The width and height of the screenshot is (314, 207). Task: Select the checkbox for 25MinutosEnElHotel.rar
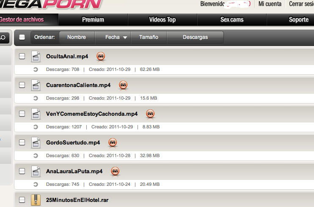coord(22,200)
